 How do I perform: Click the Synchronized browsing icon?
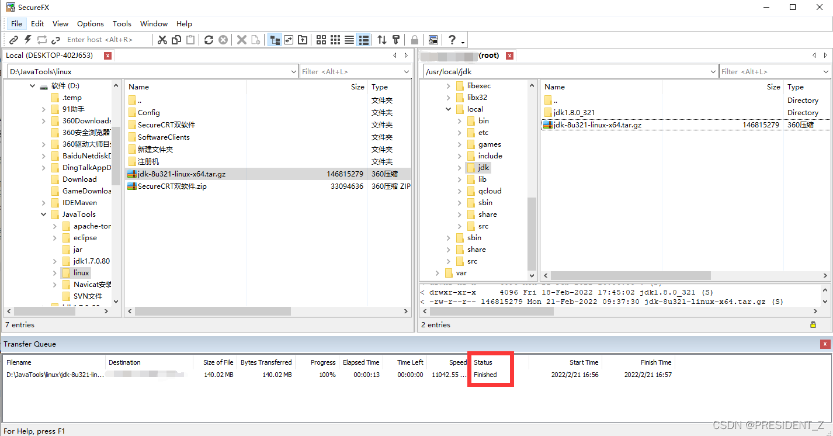[x=289, y=40]
